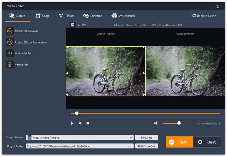Open the Effect tab
This screenshot has height=157, width=227.
pos(66,16)
